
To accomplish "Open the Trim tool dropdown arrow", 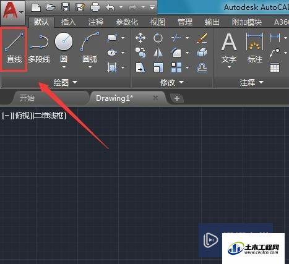I will click(x=188, y=38).
